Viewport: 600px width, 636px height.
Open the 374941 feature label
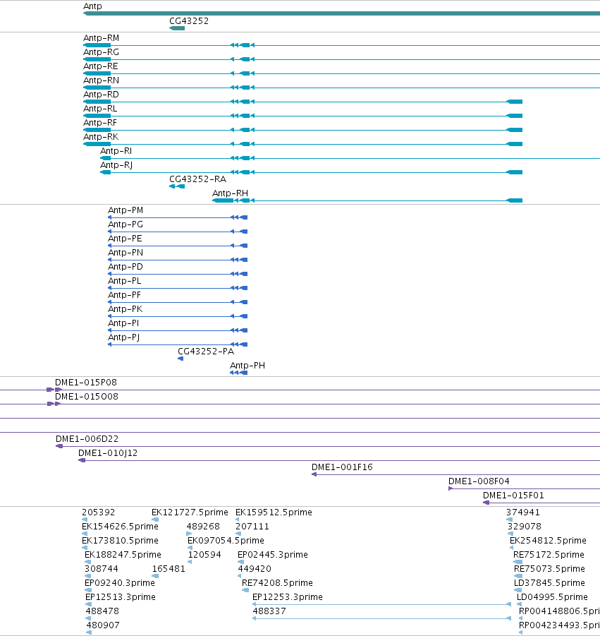[523, 512]
